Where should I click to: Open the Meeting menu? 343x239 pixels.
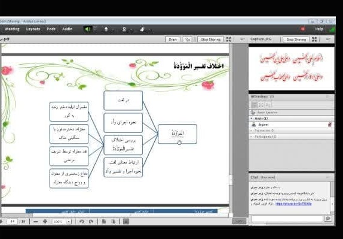click(x=12, y=29)
